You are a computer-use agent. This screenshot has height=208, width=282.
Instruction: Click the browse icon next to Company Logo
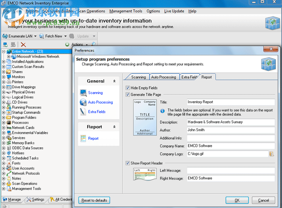[x=271, y=154]
